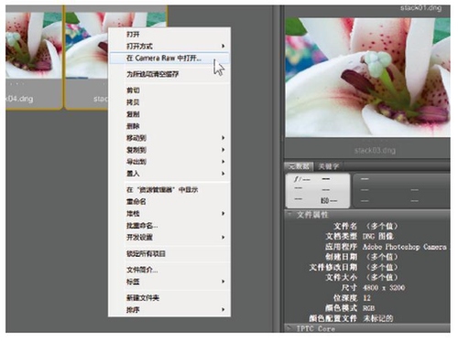Select 在 Camera Raw 中打开... menu item

pos(169,58)
